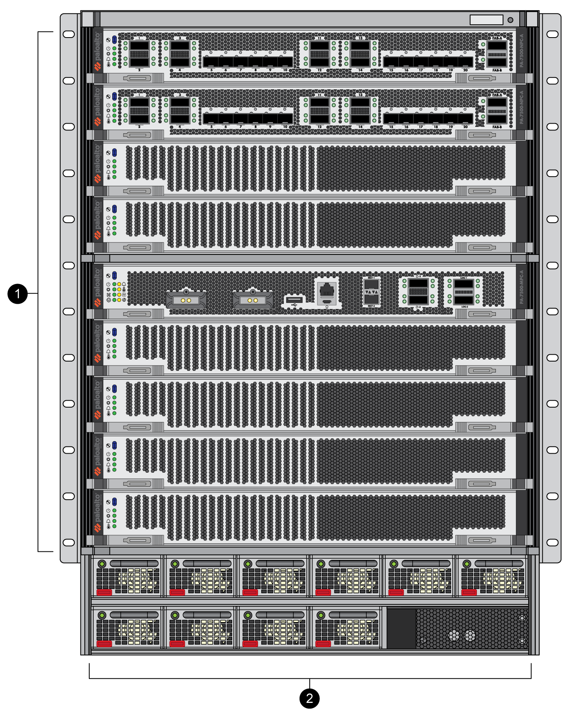
Task: Select SFP port 17 on the second card
Action: [x=421, y=118]
